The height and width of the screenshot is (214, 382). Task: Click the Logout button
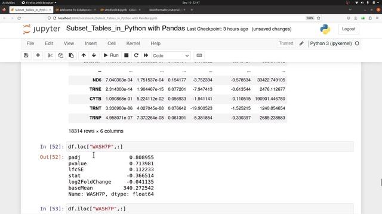[x=349, y=29]
